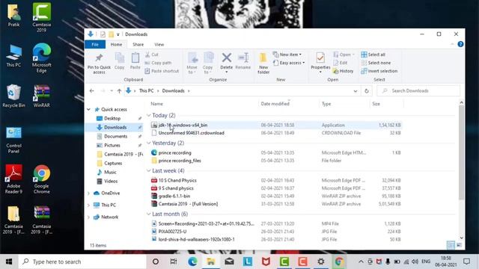The height and width of the screenshot is (269, 479).
Task: Collapse the Yesterday (2) group
Action: pyautogui.click(x=149, y=143)
